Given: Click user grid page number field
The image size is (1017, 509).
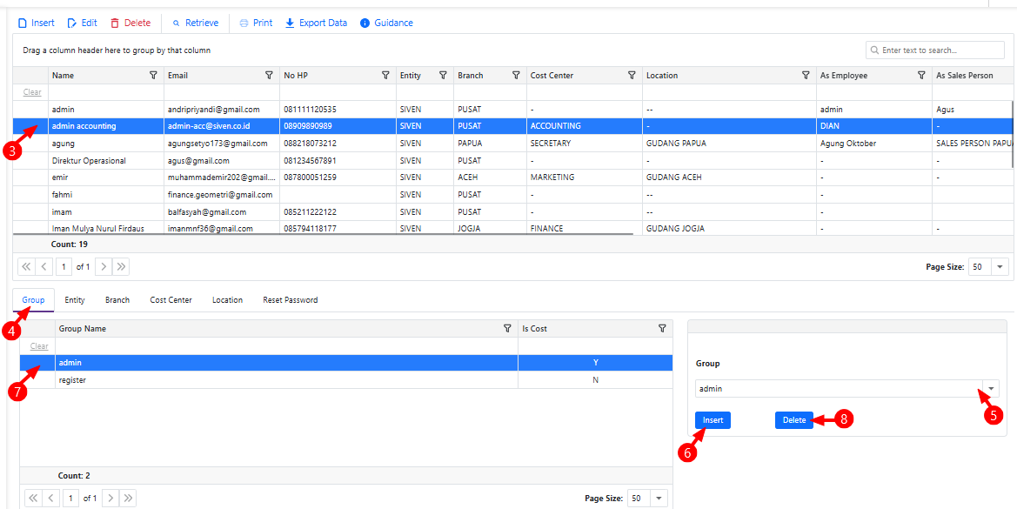Looking at the screenshot, I should [x=64, y=266].
